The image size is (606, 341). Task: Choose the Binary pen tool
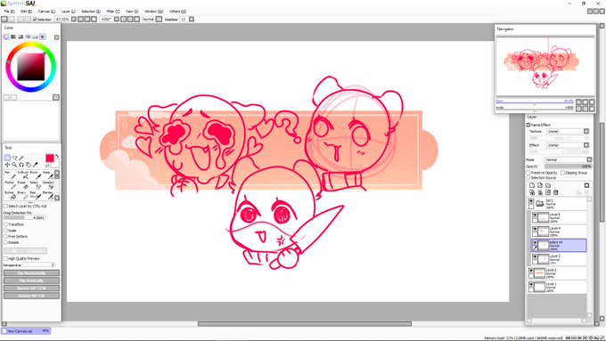pyautogui.click(x=23, y=195)
